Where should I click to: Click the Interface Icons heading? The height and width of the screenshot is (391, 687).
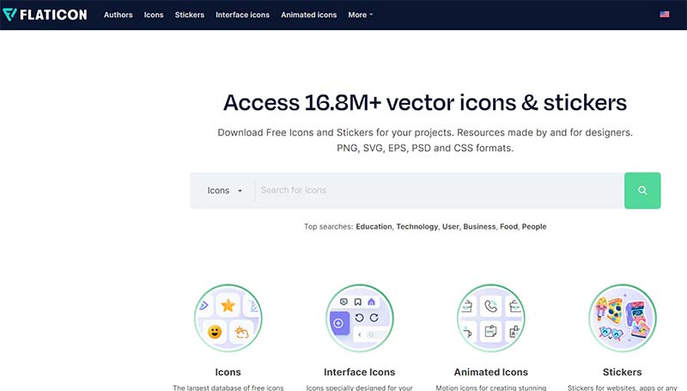pyautogui.click(x=359, y=372)
